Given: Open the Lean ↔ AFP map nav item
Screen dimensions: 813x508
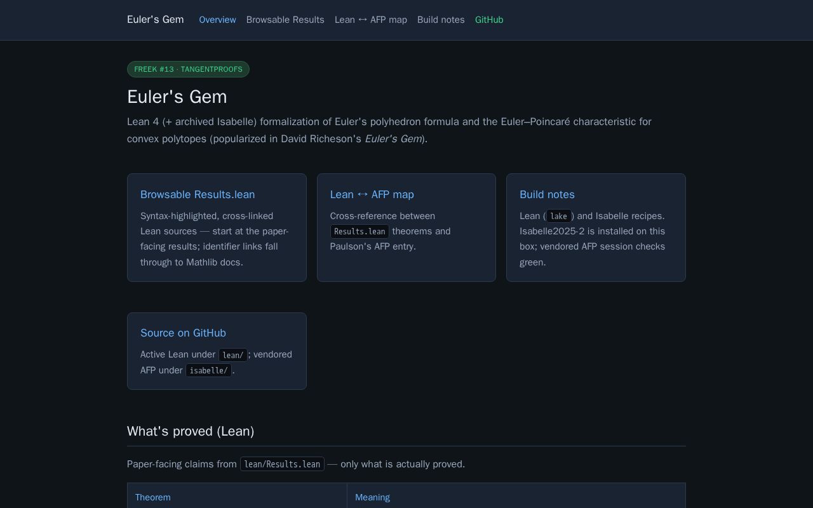Looking at the screenshot, I should point(371,20).
